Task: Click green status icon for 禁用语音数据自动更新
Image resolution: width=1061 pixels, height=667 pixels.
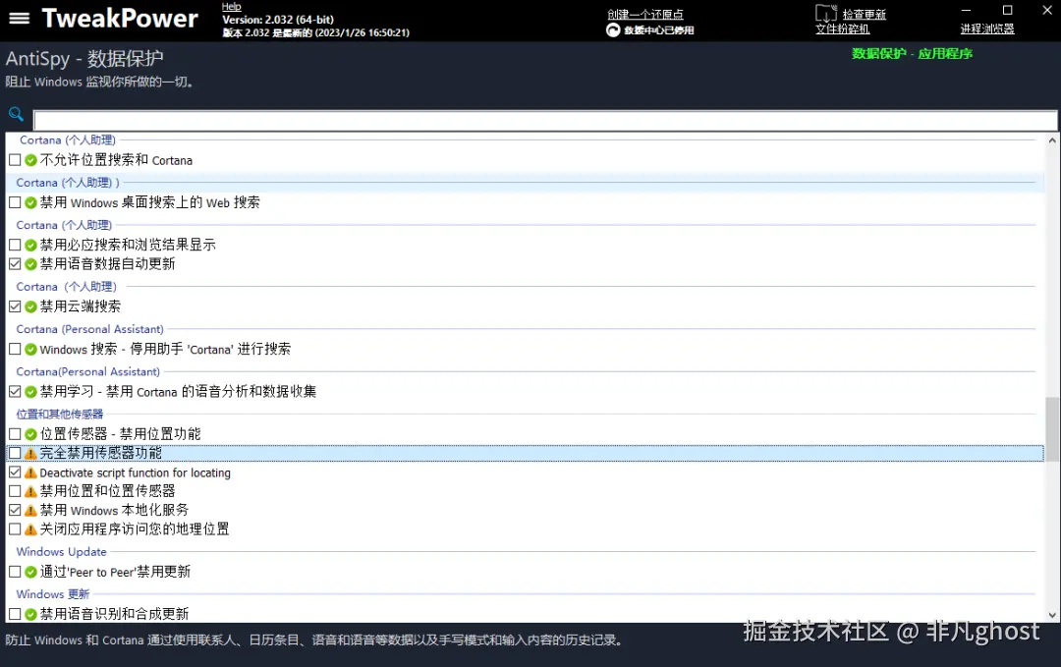Action: 31,264
